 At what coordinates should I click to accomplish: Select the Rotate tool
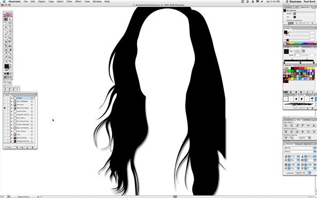pyautogui.click(x=6, y=38)
